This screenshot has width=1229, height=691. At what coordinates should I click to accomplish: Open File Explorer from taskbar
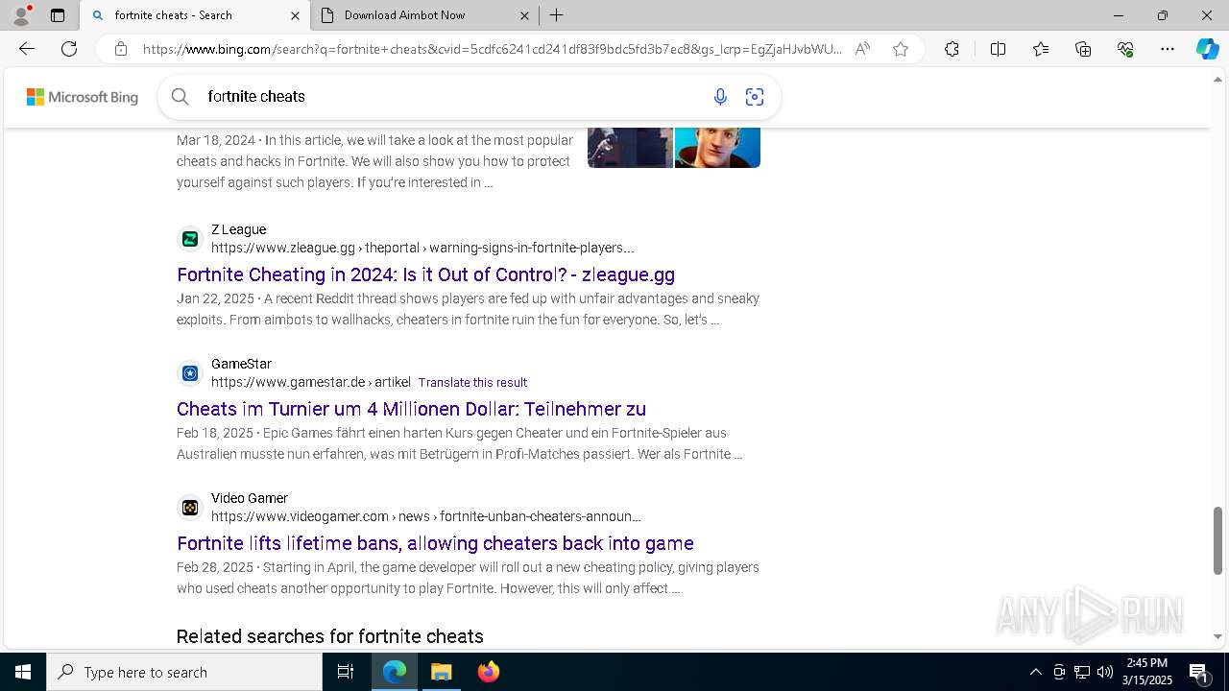coord(442,672)
